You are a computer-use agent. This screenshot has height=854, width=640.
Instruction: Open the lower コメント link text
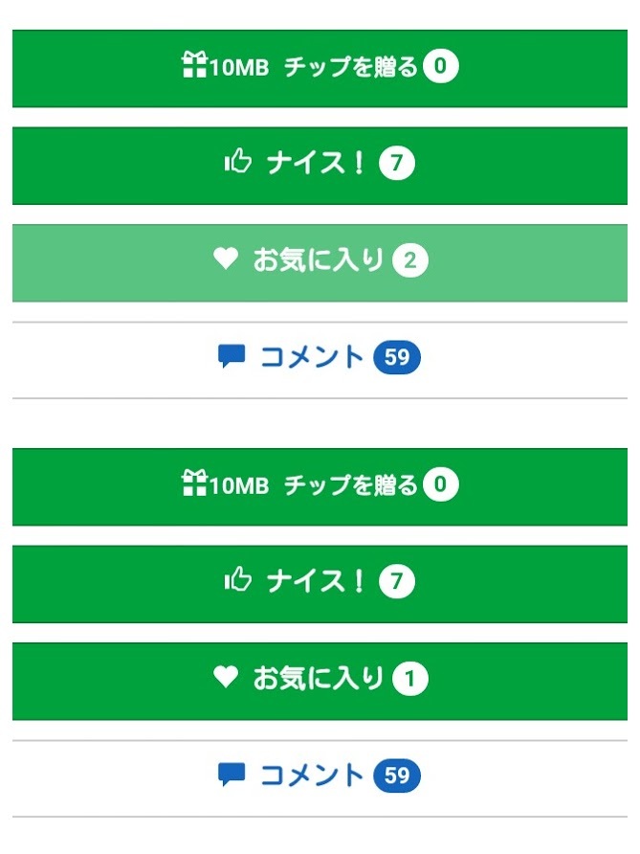pyautogui.click(x=312, y=775)
